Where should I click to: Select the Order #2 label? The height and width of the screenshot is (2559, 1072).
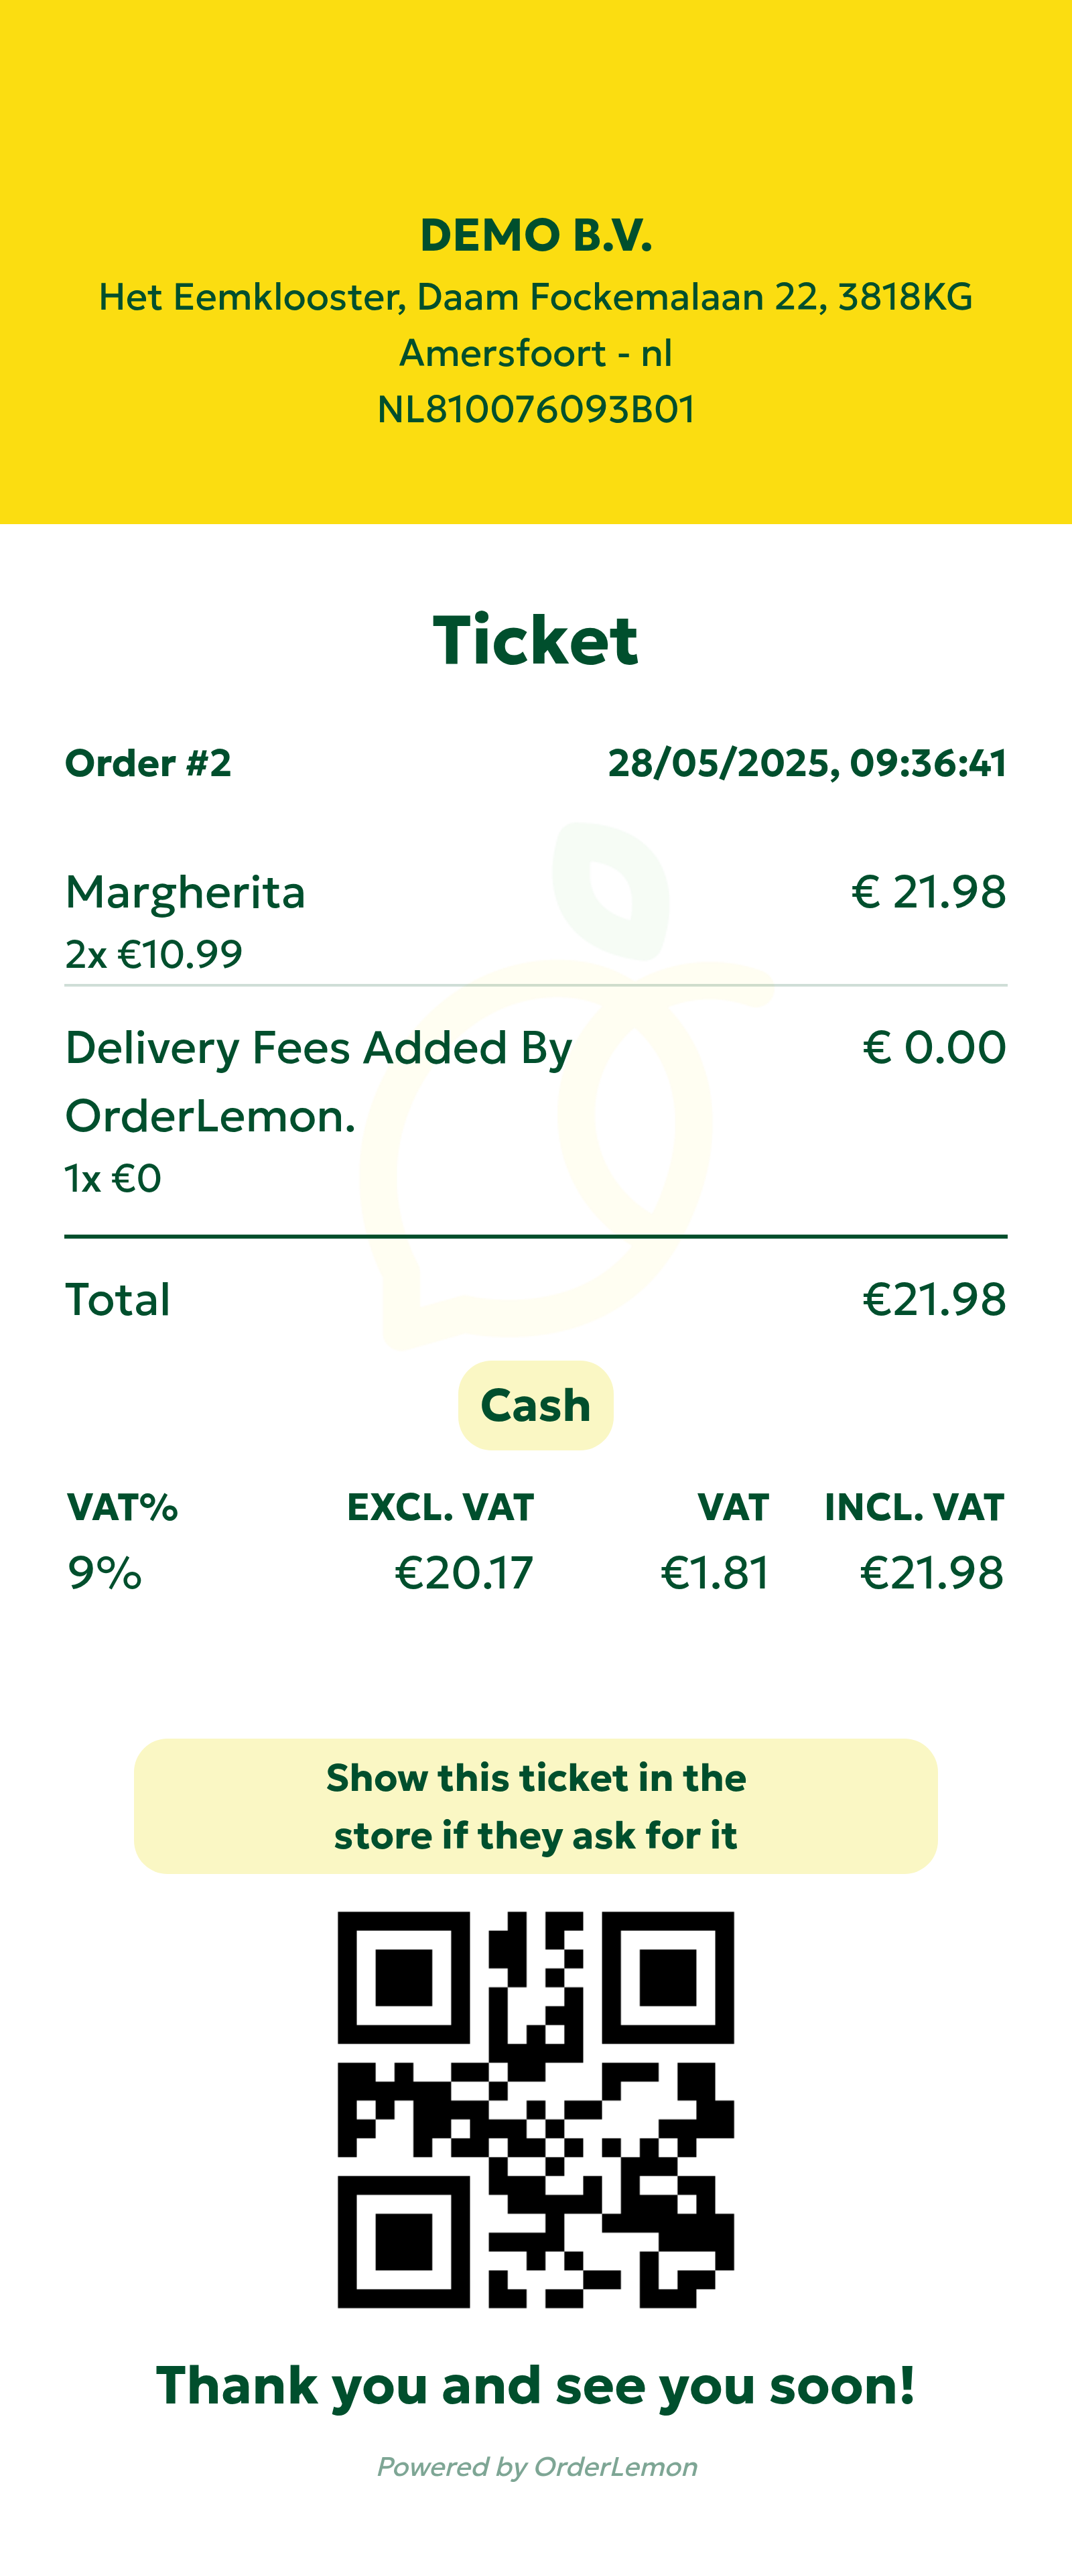coord(148,763)
